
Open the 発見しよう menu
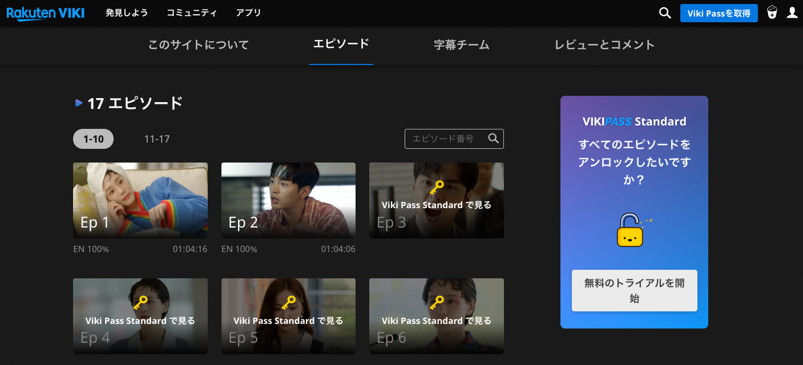pyautogui.click(x=127, y=13)
